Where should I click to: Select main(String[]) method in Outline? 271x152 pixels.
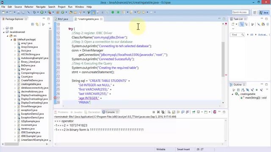tap(256, 98)
